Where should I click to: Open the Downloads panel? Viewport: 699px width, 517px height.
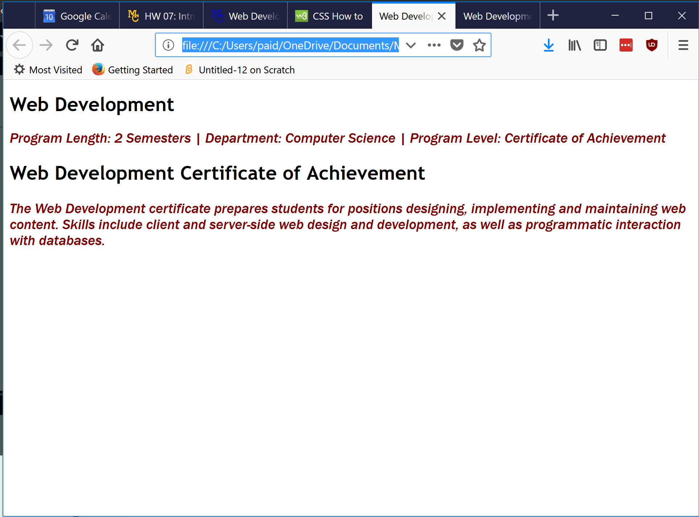coord(549,45)
